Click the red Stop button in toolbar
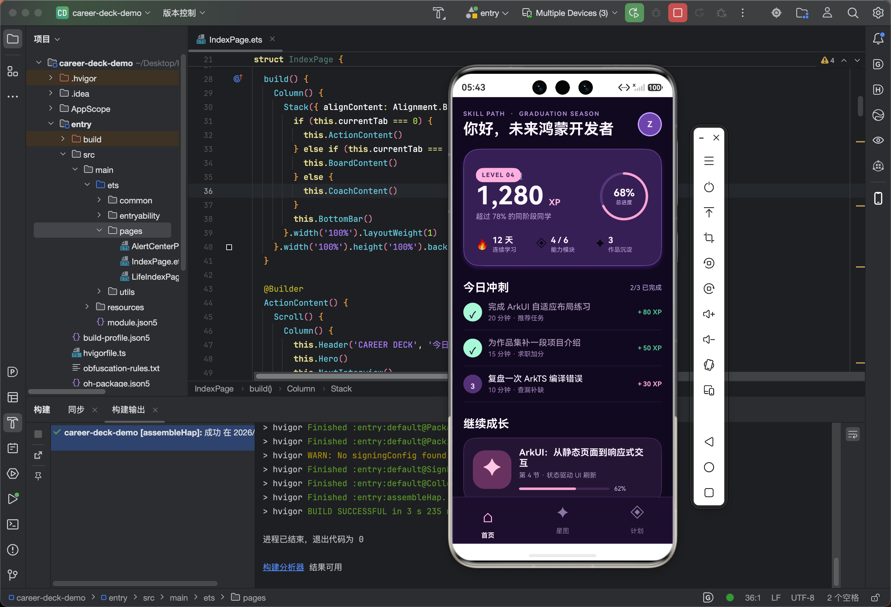Image resolution: width=891 pixels, height=607 pixels. [x=677, y=13]
